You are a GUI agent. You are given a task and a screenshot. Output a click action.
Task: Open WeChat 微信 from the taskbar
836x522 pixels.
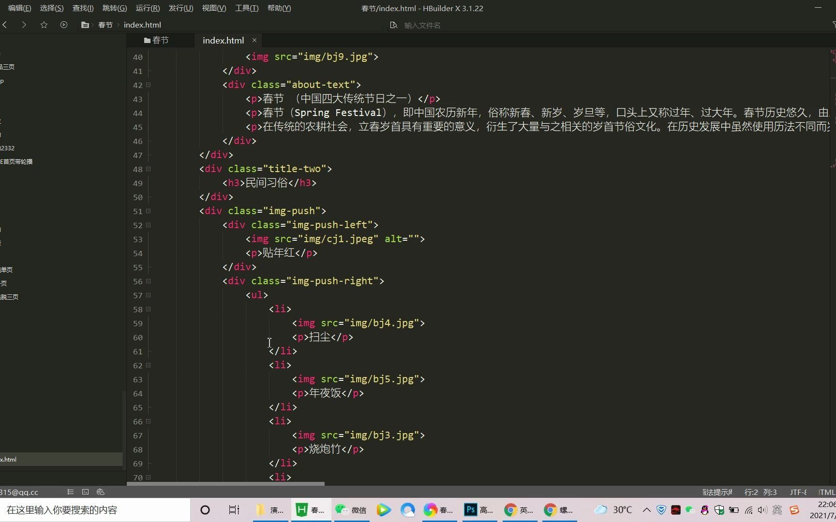[x=351, y=510]
